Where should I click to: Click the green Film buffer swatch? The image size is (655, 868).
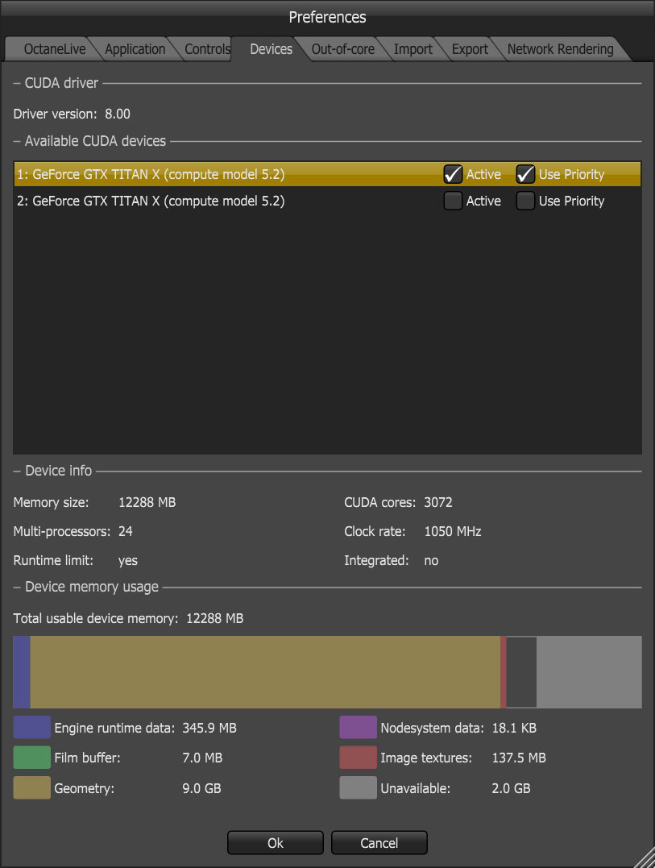pyautogui.click(x=31, y=758)
